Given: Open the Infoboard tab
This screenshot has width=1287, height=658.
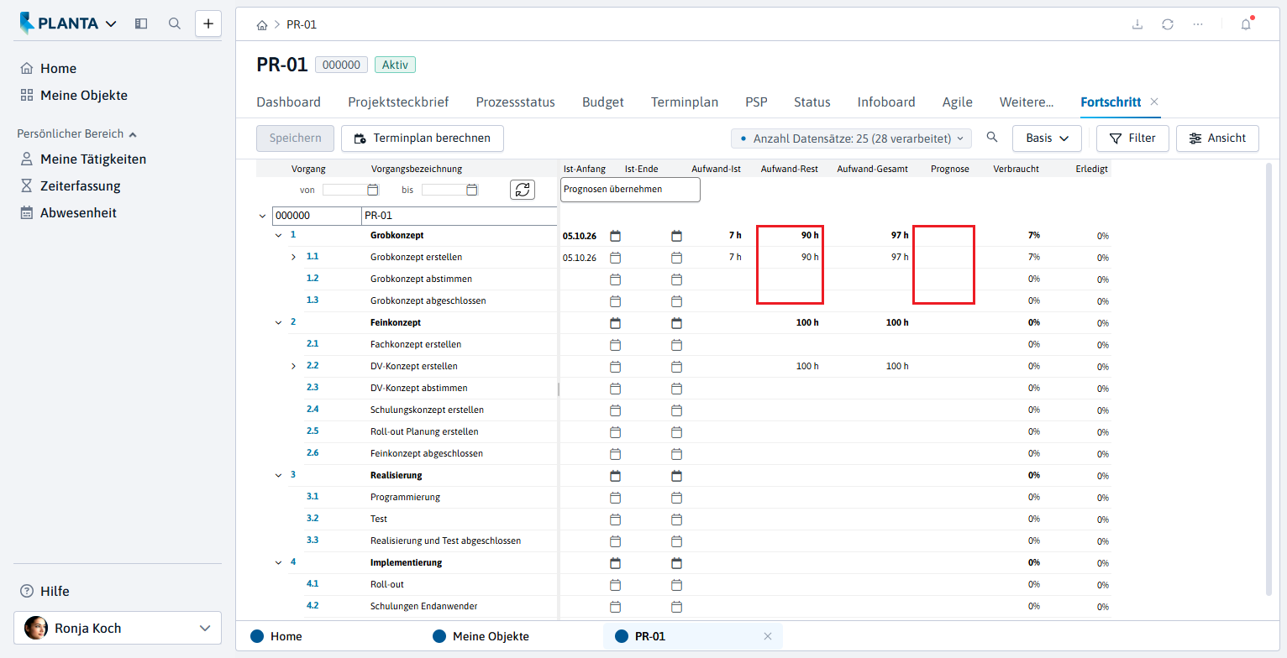Looking at the screenshot, I should point(886,102).
